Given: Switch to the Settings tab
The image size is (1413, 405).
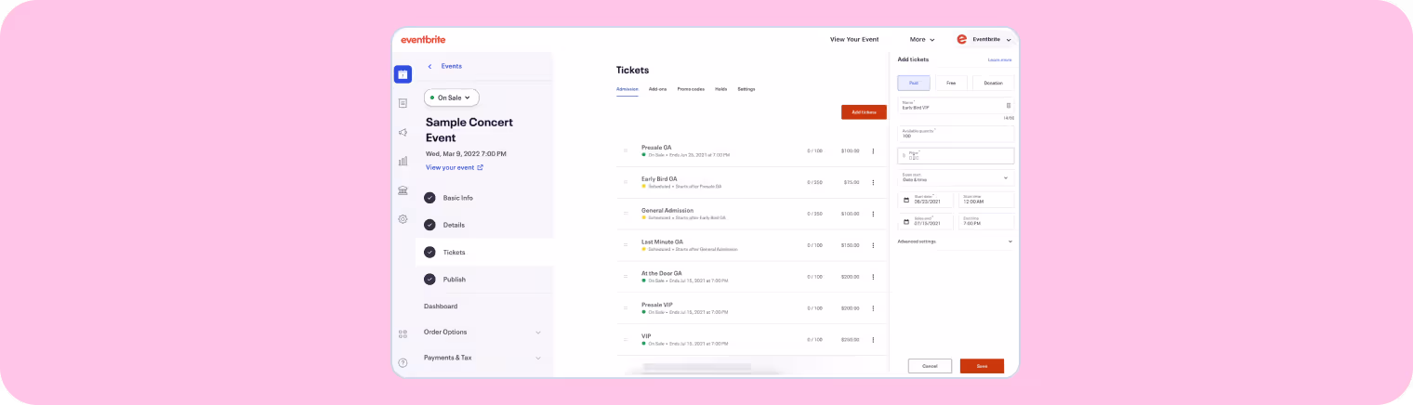Looking at the screenshot, I should pyautogui.click(x=746, y=89).
